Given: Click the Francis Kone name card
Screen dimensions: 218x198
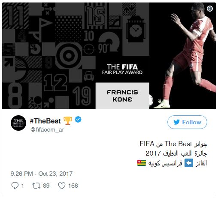Looking at the screenshot, I should 122,96.
